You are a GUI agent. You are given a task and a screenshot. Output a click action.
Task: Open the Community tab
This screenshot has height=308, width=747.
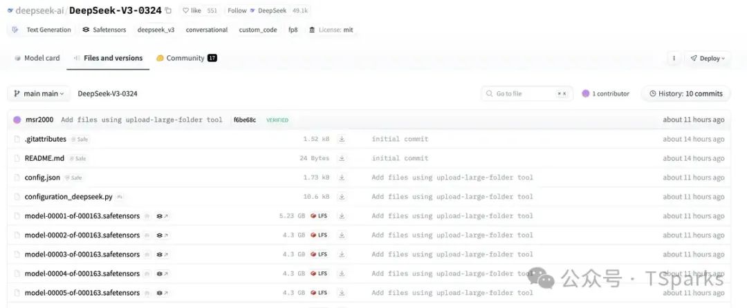(x=186, y=58)
